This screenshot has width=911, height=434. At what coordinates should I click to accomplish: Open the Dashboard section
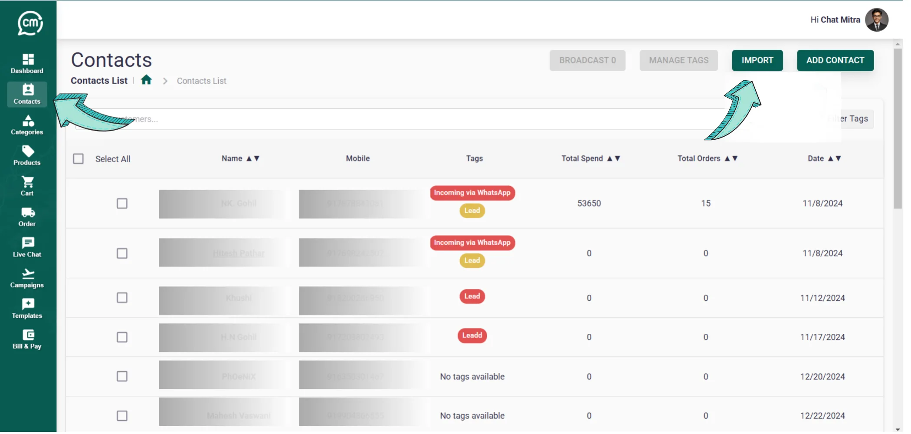pos(27,64)
